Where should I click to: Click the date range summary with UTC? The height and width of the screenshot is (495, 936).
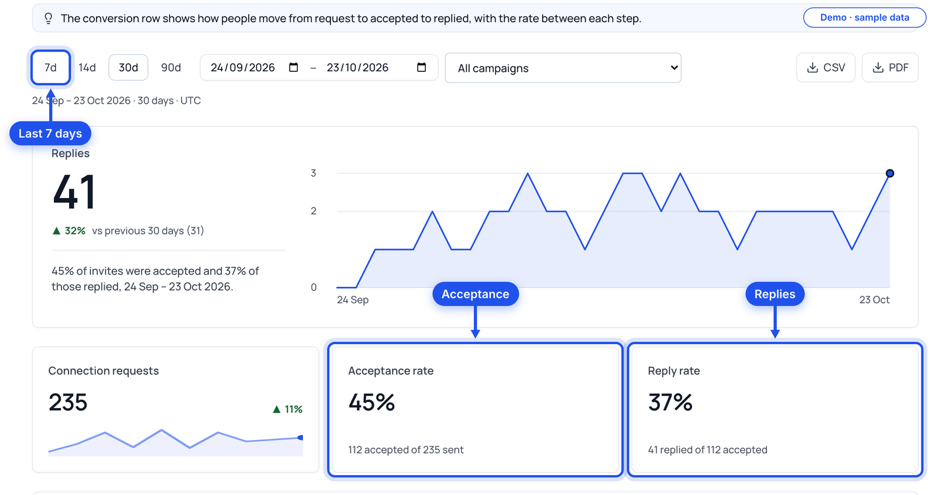[x=116, y=101]
